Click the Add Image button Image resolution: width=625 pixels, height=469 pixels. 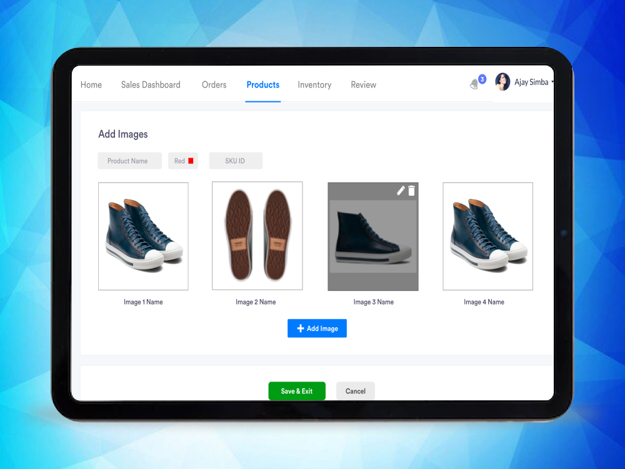(317, 328)
